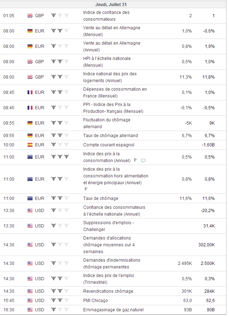
Task: Click the bull importance icons for Emmagasinage de gaz naturel
Action: pos(60,310)
